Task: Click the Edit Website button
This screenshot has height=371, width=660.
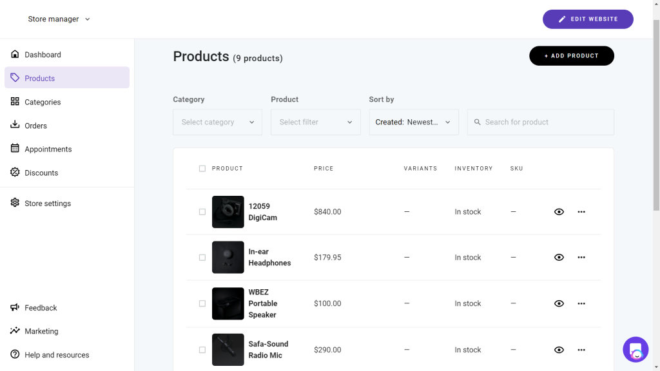Action: (x=588, y=19)
